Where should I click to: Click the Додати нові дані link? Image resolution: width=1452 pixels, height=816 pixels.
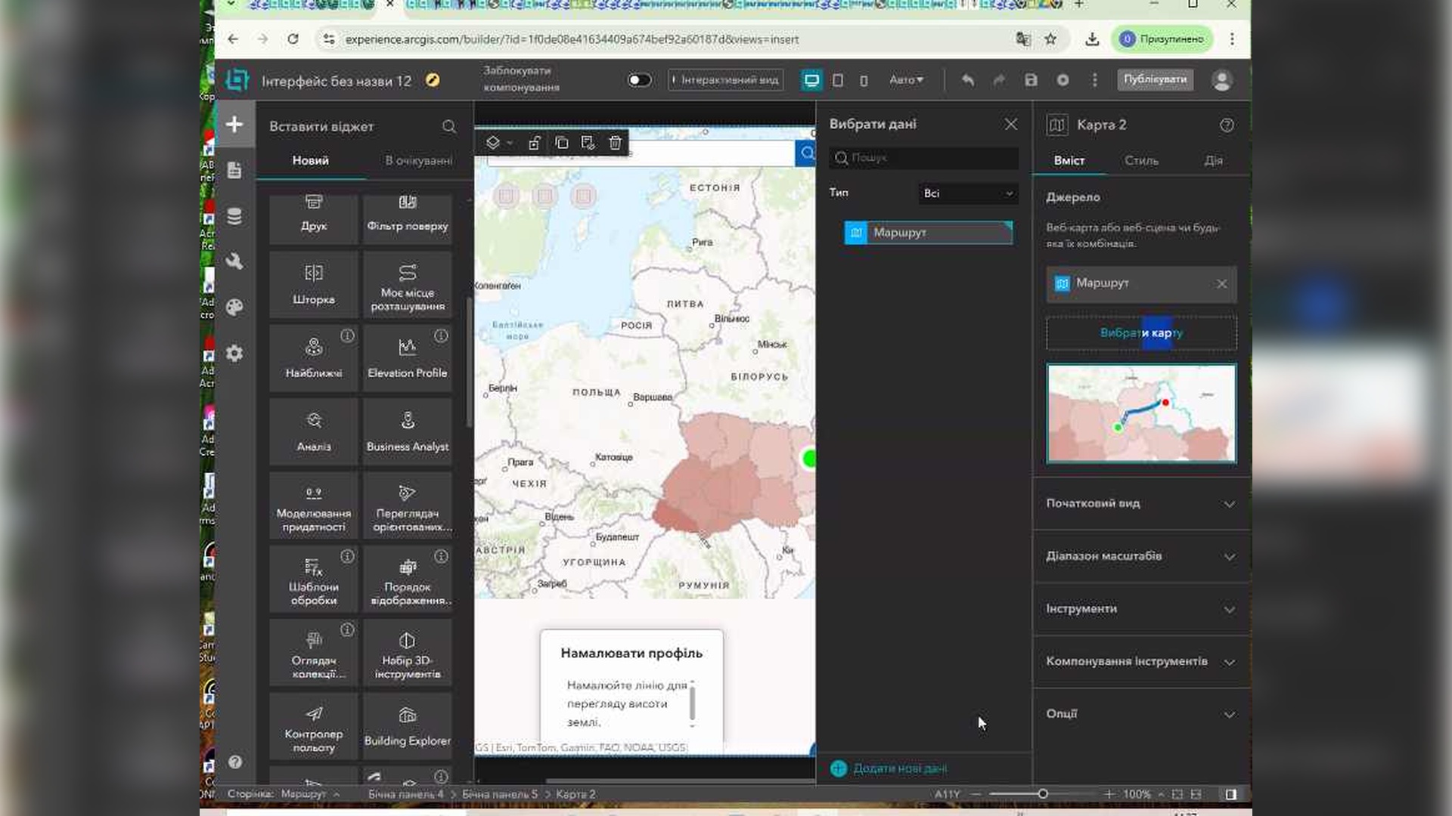point(899,768)
